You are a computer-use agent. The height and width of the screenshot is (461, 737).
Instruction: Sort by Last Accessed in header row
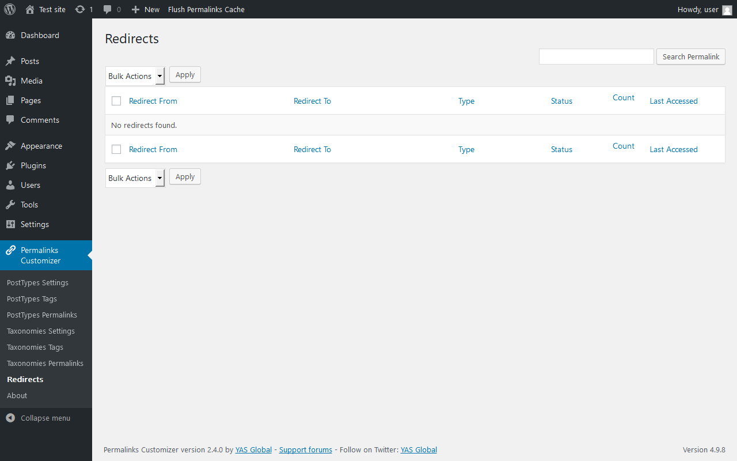pyautogui.click(x=674, y=101)
